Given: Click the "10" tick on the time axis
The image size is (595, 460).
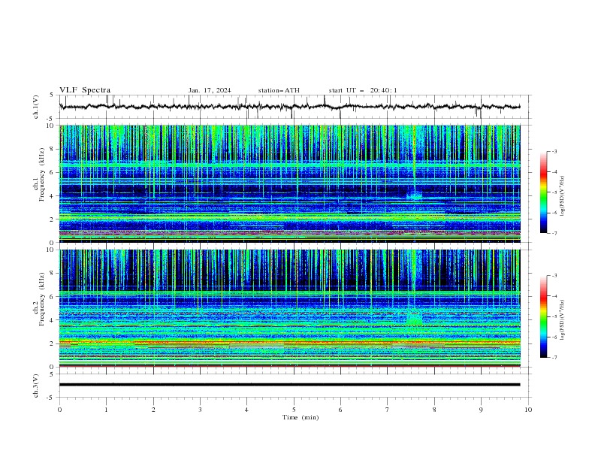Looking at the screenshot, I should pyautogui.click(x=528, y=410).
